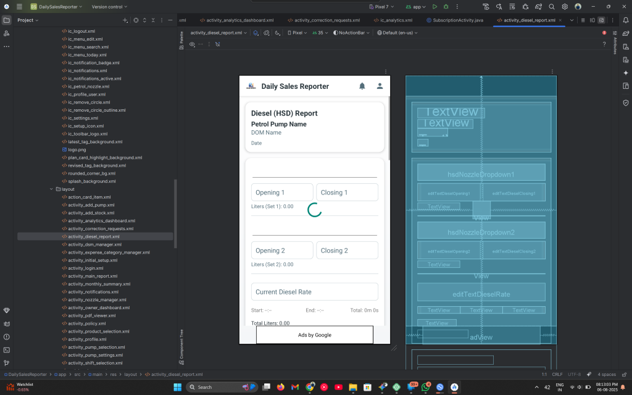The image size is (632, 395).
Task: Switch to the ic_analytics.xml tab
Action: (x=395, y=20)
